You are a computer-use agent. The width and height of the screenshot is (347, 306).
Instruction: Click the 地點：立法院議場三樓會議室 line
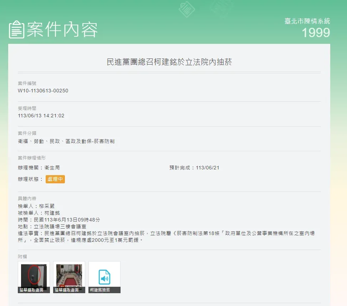coord(52,226)
